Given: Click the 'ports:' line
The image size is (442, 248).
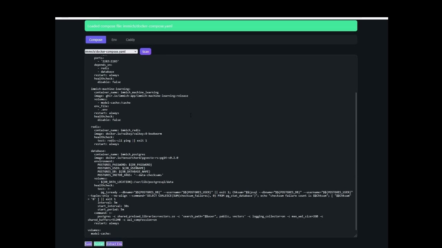Looking at the screenshot, I should click(99, 58).
